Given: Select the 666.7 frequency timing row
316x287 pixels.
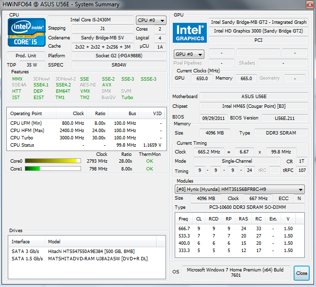Looking at the screenshot, I should pyautogui.click(x=240, y=229).
